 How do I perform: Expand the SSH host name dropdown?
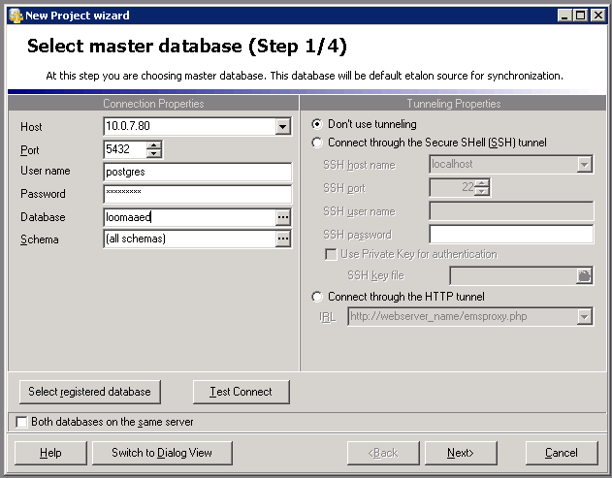coord(584,164)
